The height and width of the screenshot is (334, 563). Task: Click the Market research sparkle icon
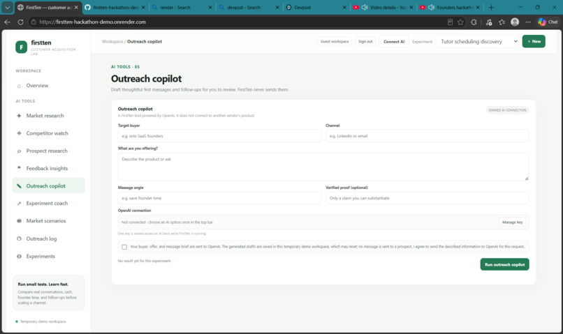(19, 116)
